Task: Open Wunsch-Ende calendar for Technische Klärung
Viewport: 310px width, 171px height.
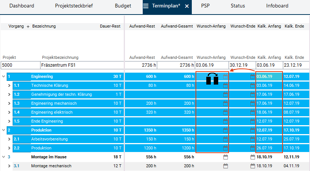Action: click(253, 86)
